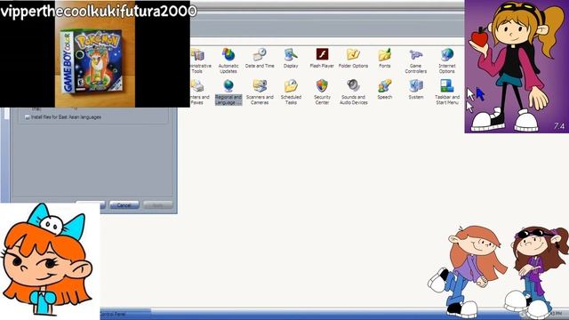
Task: Open Taskbar and Start Menu icon
Action: tap(447, 92)
